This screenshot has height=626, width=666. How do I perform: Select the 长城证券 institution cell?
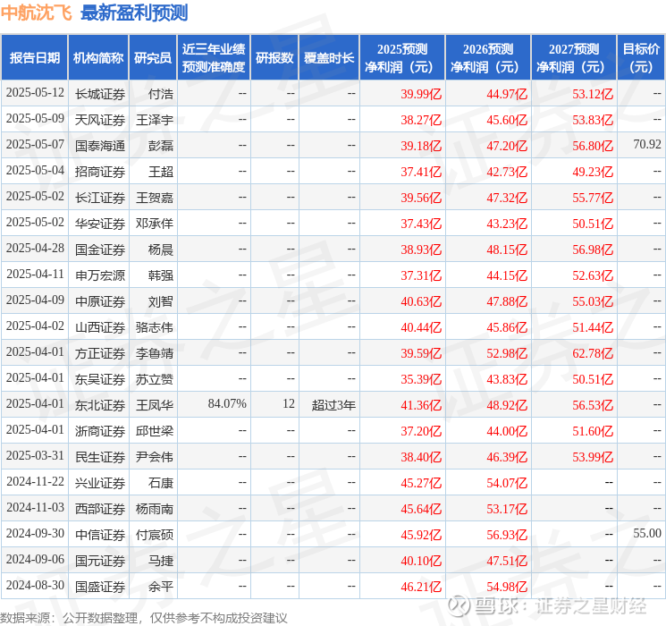(100, 94)
